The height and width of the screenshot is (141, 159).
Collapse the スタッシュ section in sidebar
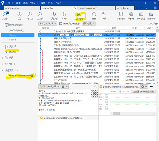pyautogui.click(x=2, y=70)
